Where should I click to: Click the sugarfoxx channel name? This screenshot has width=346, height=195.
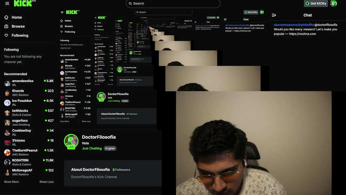coord(20,121)
